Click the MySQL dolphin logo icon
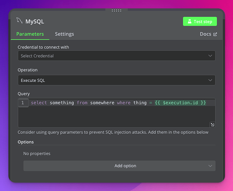 tap(19, 21)
